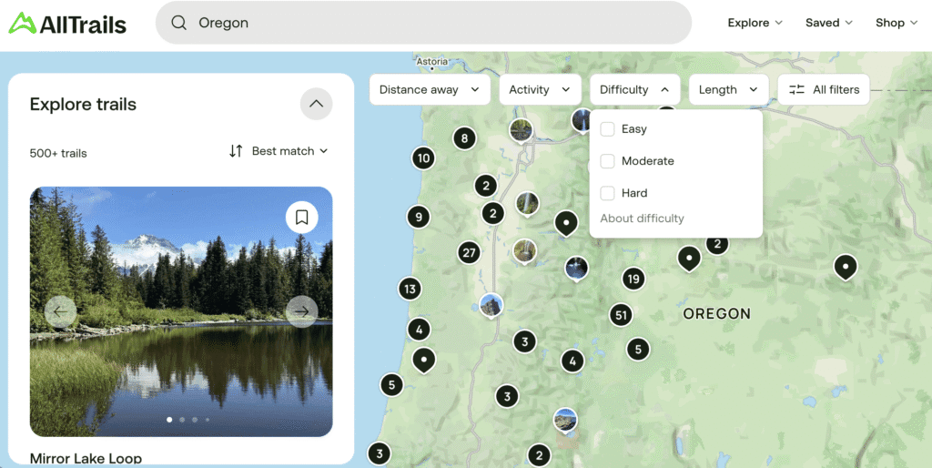Open the About difficulty link
The image size is (932, 468).
642,219
